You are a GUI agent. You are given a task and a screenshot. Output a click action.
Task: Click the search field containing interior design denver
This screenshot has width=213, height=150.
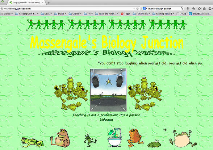[x=163, y=9]
